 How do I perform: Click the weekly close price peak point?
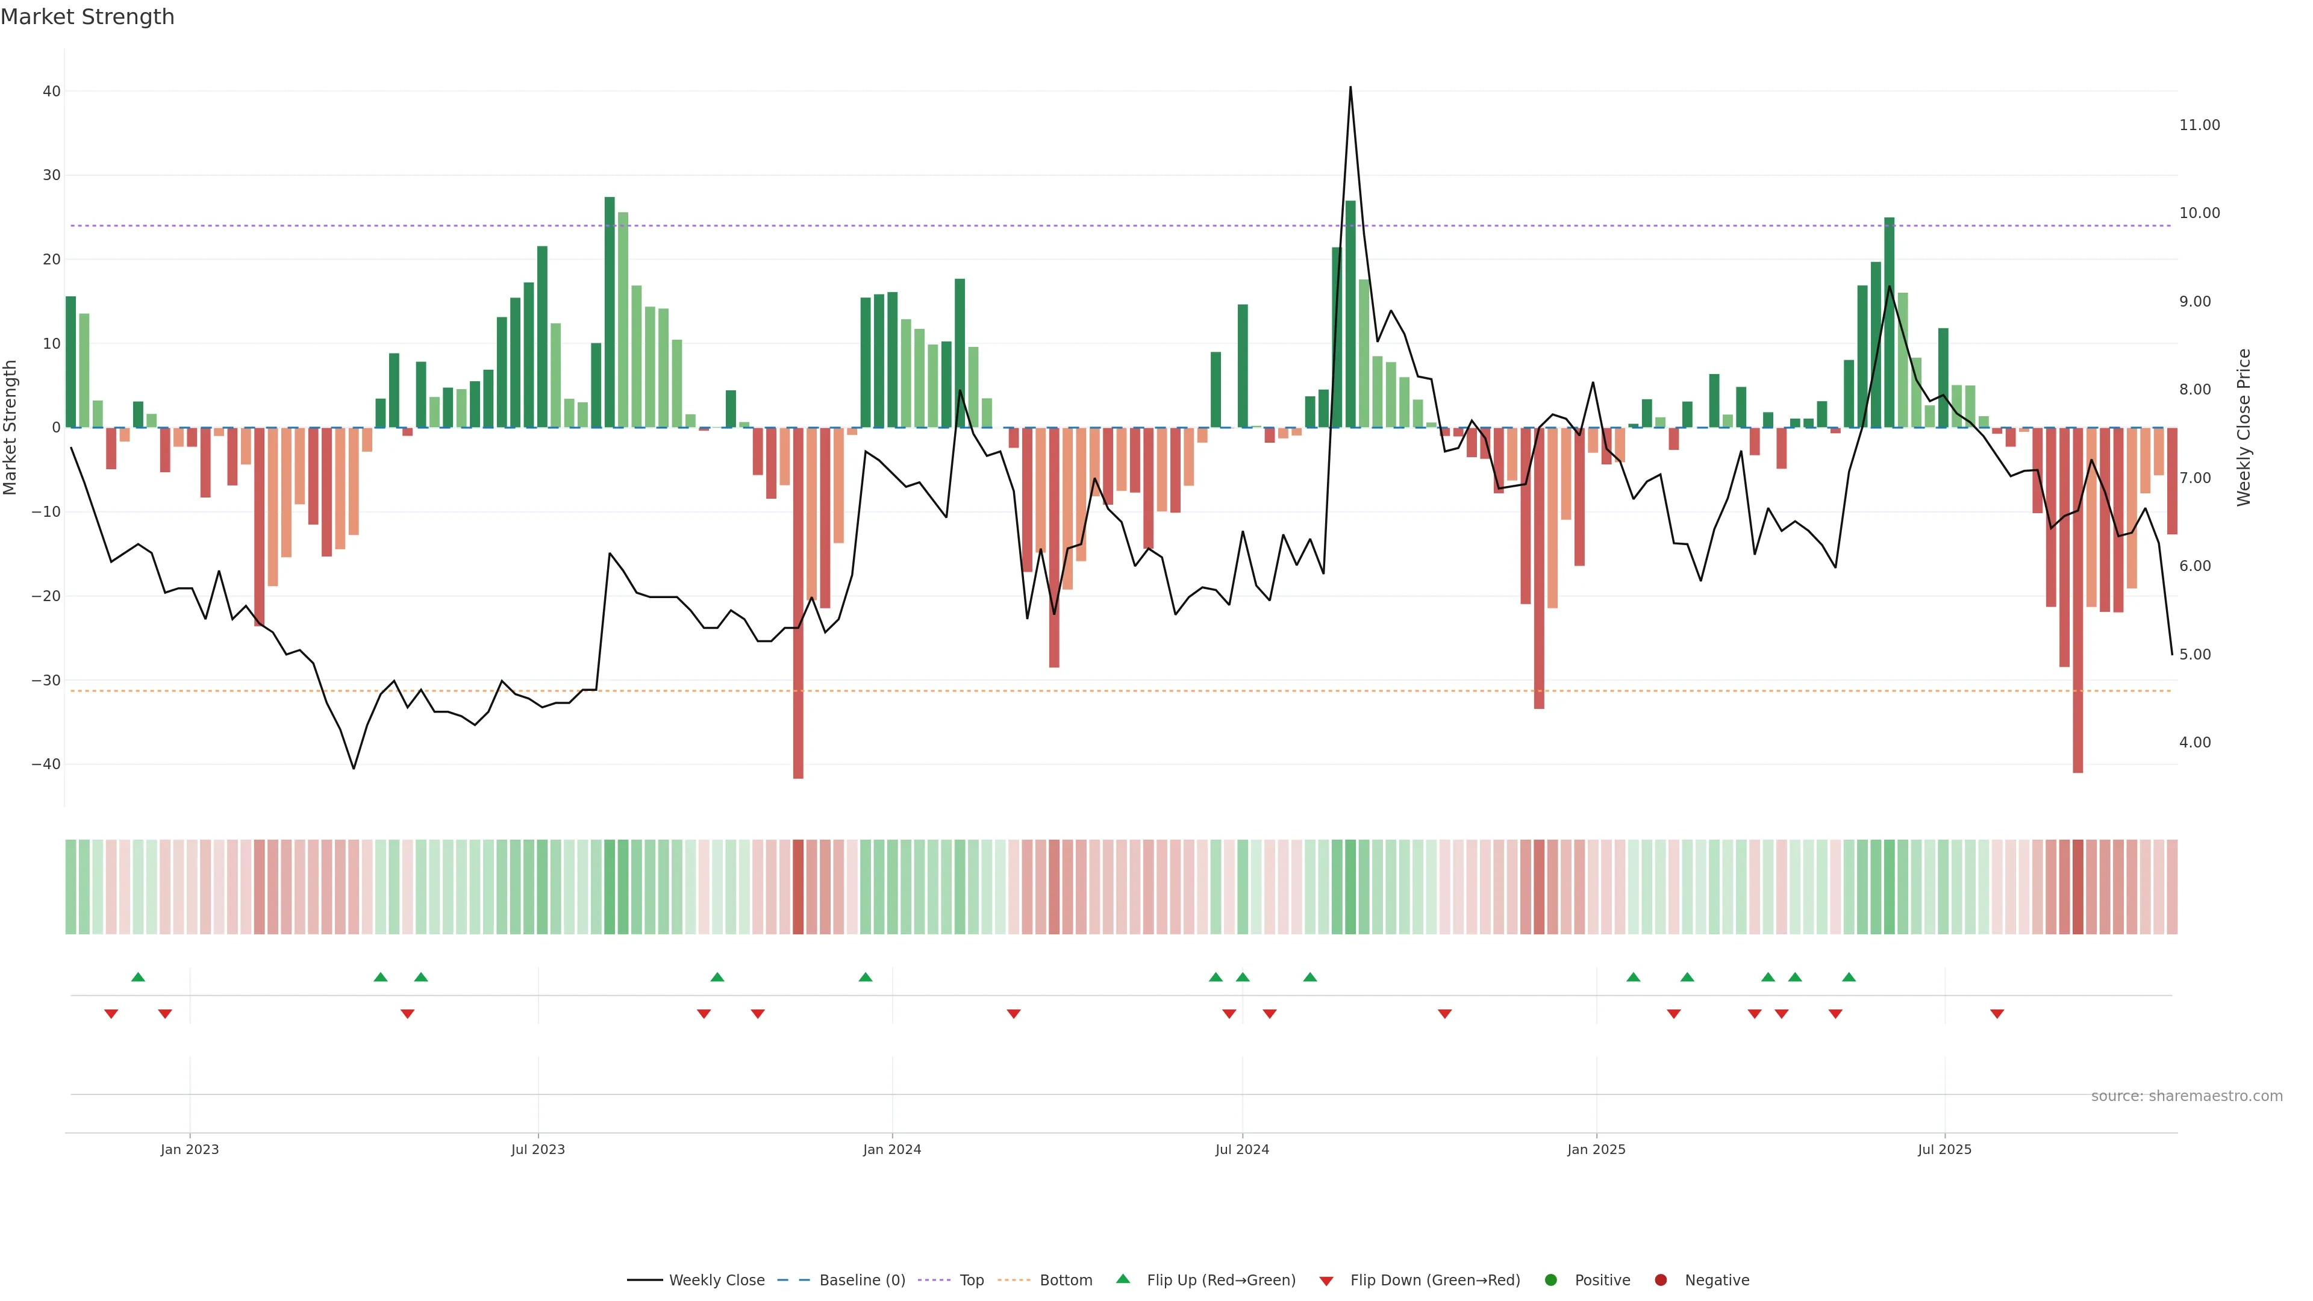pyautogui.click(x=1350, y=87)
